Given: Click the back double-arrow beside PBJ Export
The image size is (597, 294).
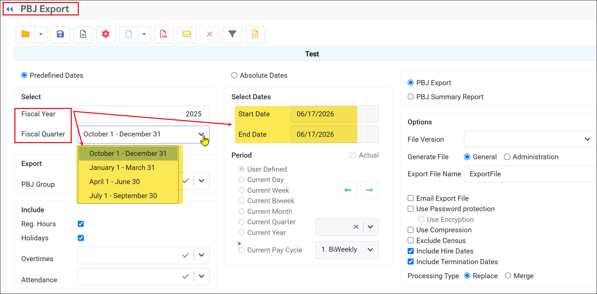Looking at the screenshot, I should 10,9.
